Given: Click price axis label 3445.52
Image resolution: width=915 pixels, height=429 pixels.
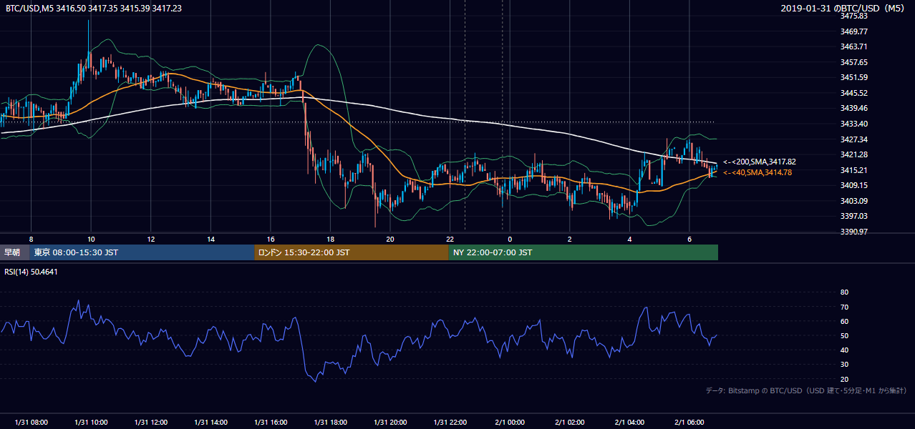Looking at the screenshot, I should click(x=855, y=93).
